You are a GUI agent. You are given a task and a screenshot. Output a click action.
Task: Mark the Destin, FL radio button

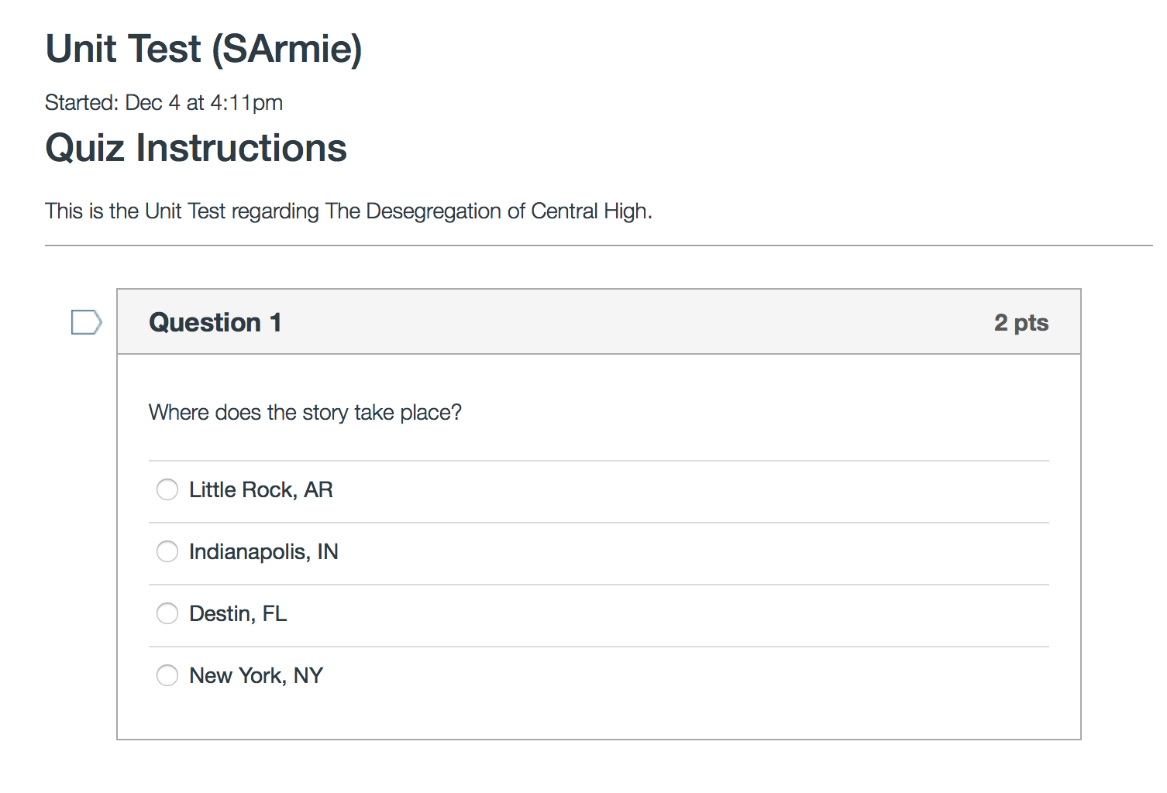167,613
